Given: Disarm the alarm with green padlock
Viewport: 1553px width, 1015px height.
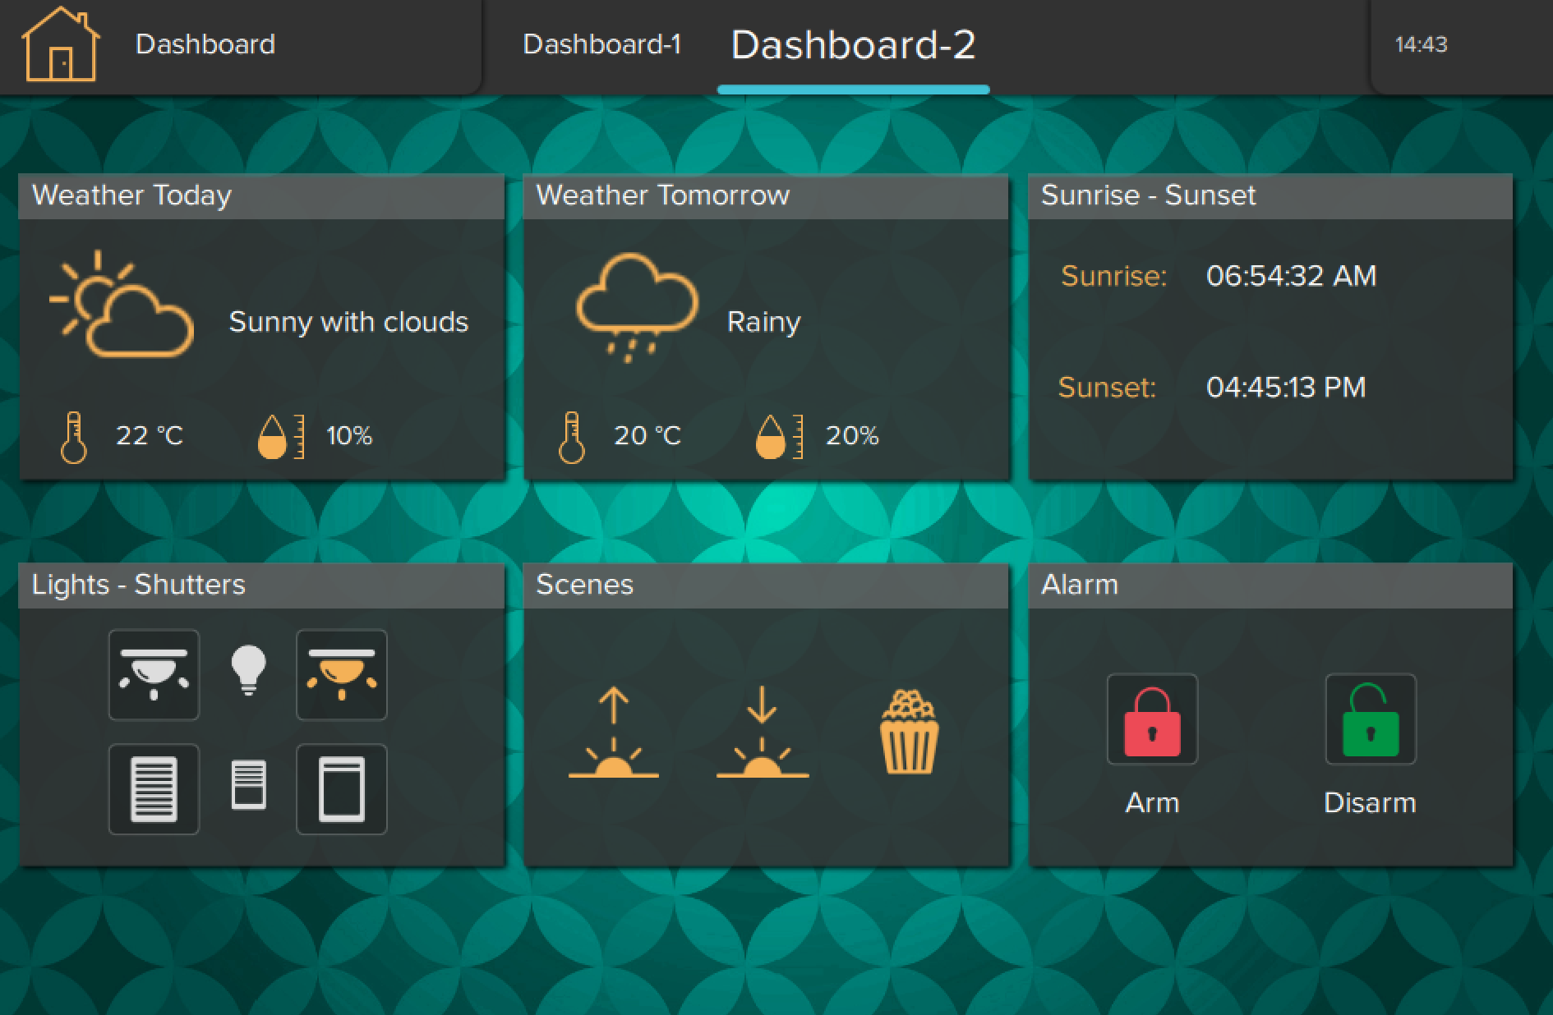Looking at the screenshot, I should [x=1370, y=720].
